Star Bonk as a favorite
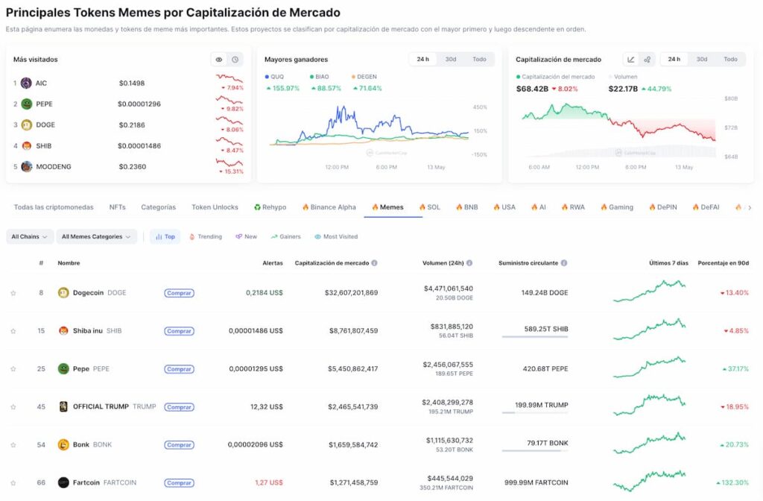 (x=13, y=445)
